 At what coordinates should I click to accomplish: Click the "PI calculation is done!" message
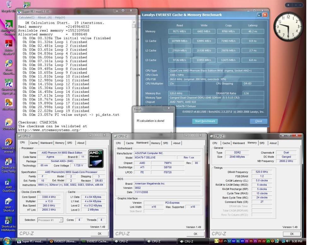coord(150,121)
